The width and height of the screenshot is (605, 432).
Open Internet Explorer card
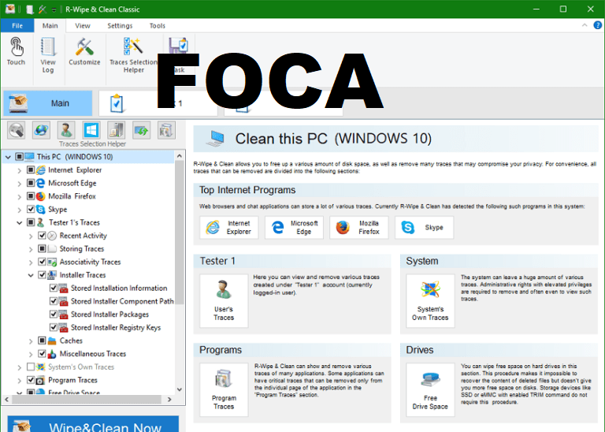click(228, 227)
